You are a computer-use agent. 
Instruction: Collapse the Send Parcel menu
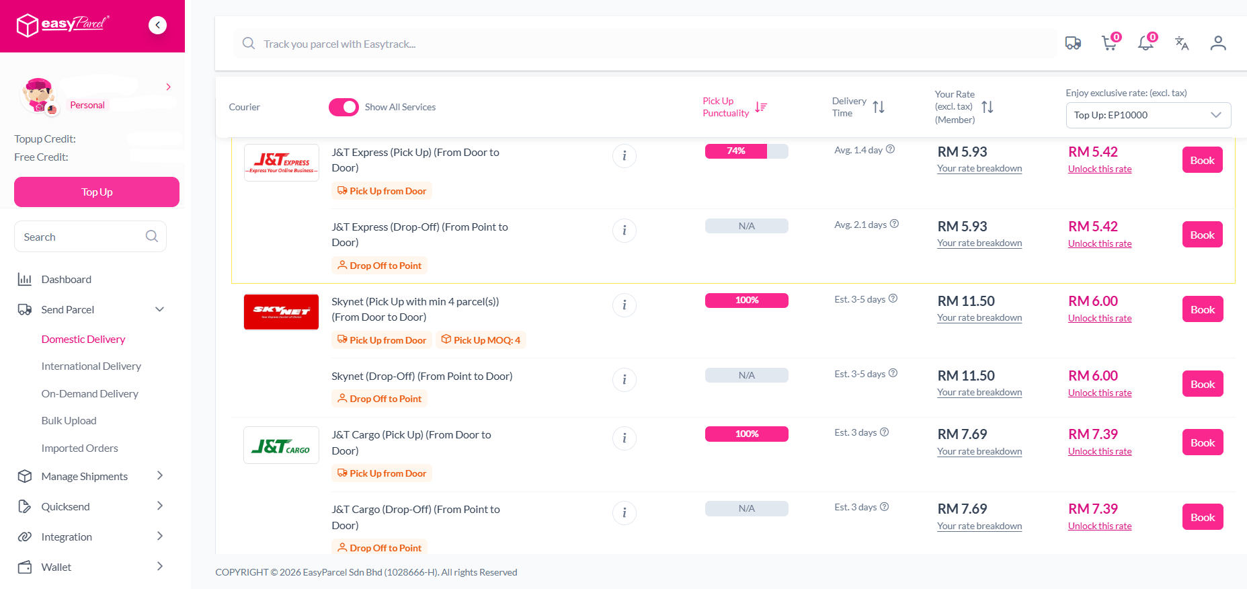160,309
